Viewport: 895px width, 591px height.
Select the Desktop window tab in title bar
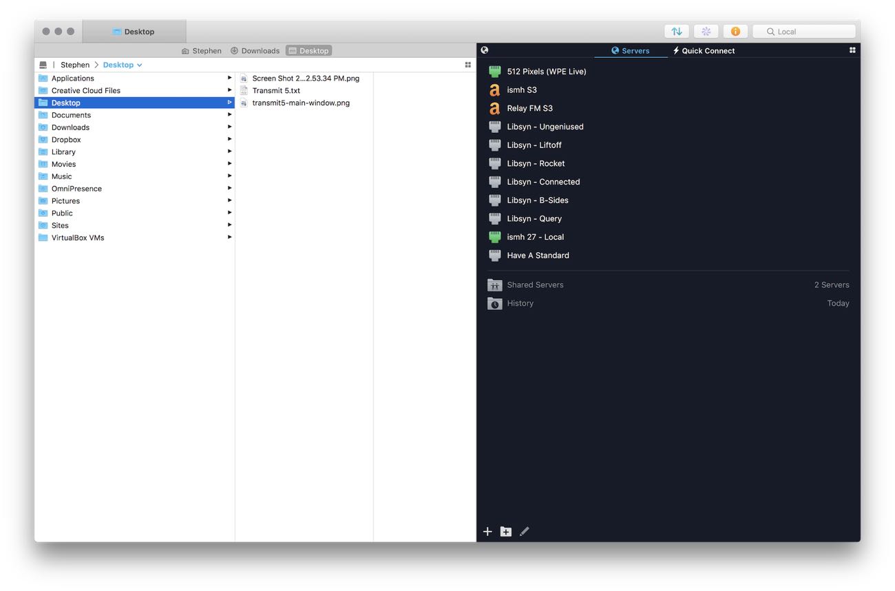(134, 32)
